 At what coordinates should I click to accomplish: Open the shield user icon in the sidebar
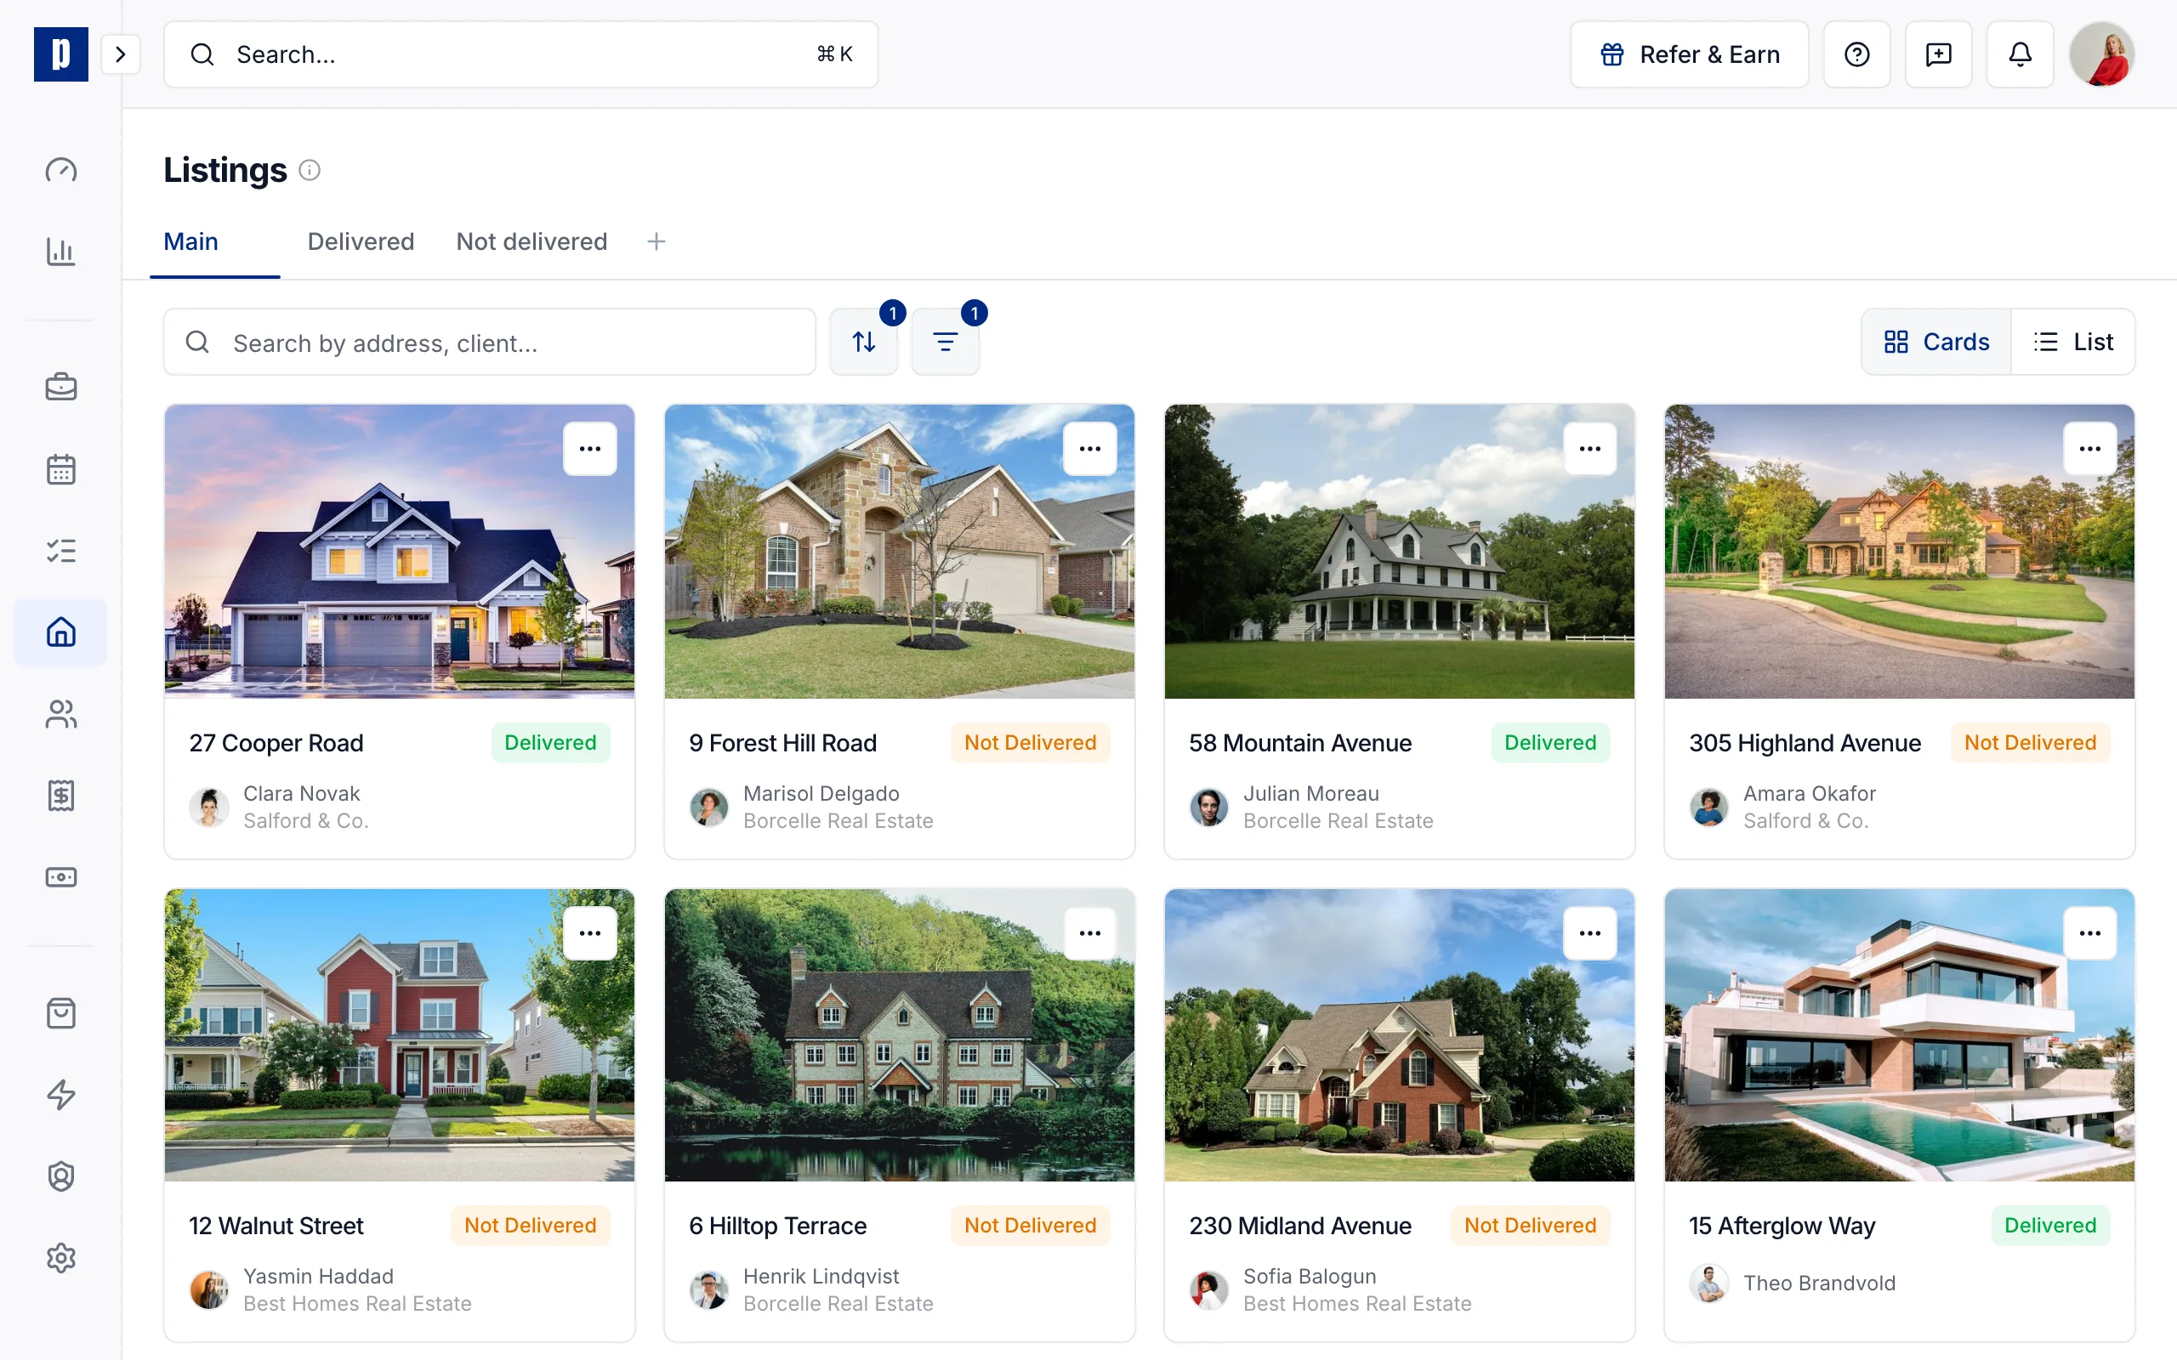(x=60, y=1176)
